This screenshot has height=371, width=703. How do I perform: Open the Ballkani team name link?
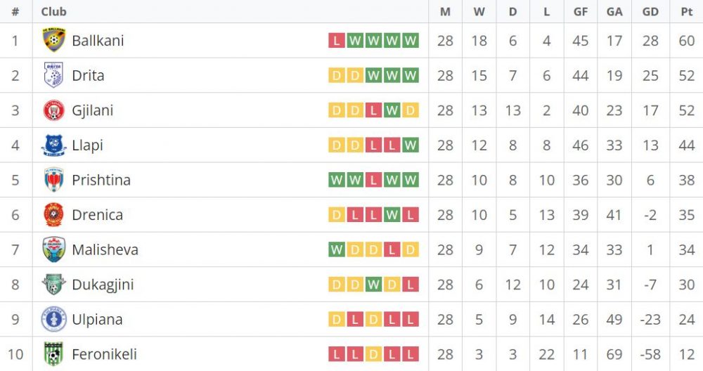pyautogui.click(x=98, y=41)
